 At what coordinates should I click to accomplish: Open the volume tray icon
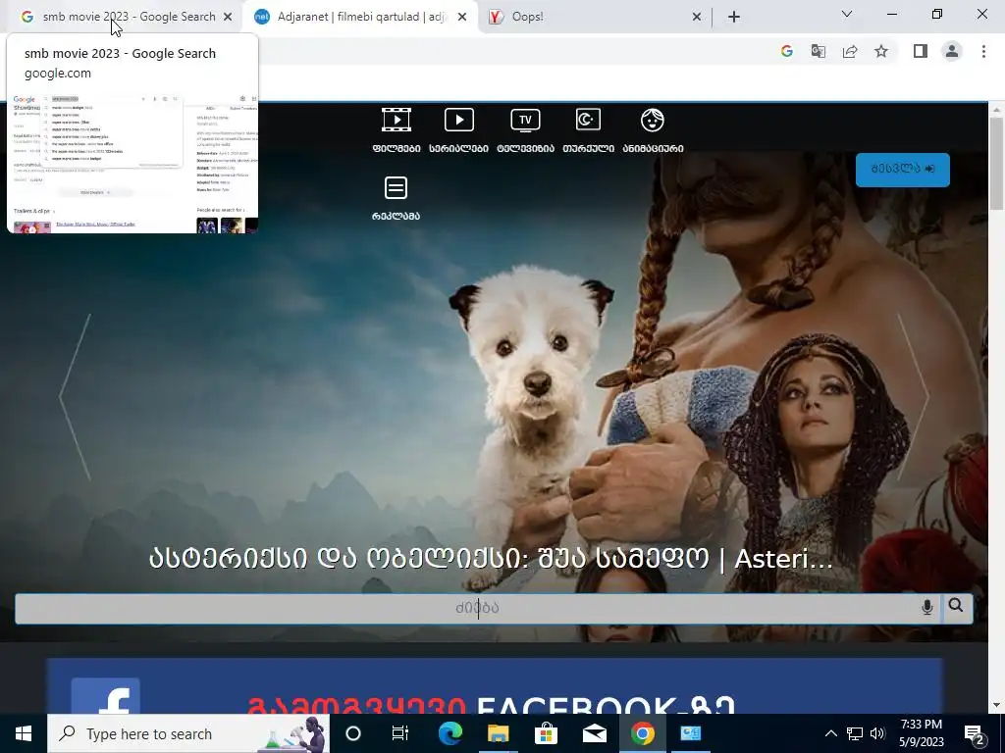tap(877, 733)
